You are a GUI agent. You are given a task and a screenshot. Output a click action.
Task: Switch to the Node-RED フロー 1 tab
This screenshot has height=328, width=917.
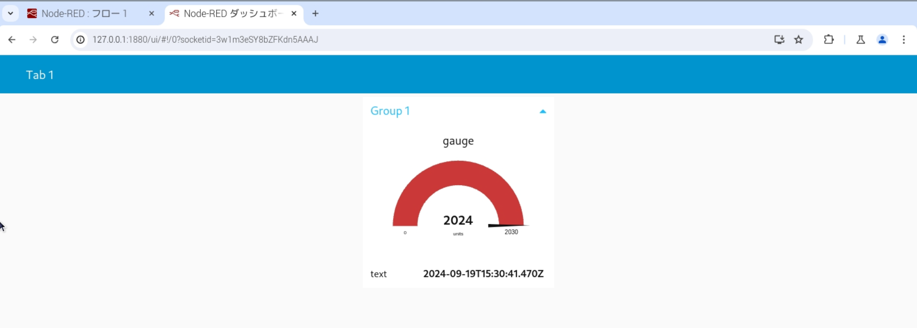tap(91, 13)
